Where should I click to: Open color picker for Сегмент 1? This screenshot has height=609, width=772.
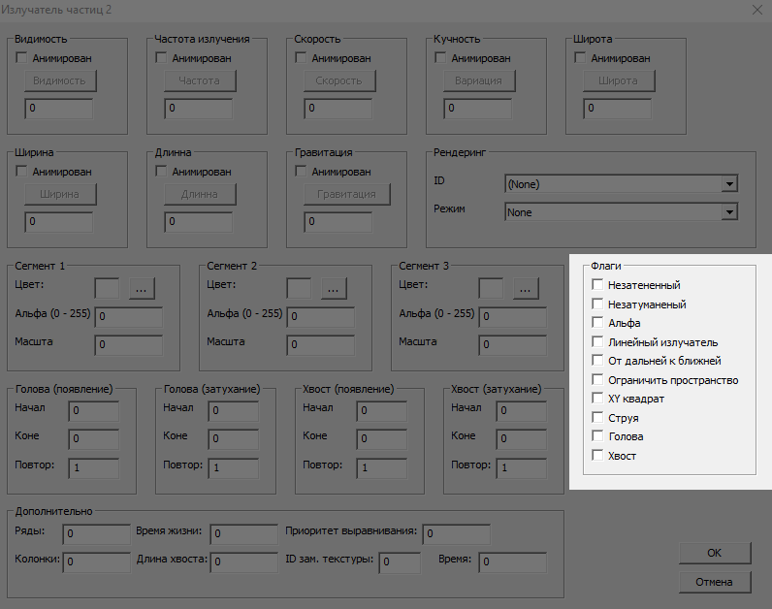click(142, 289)
